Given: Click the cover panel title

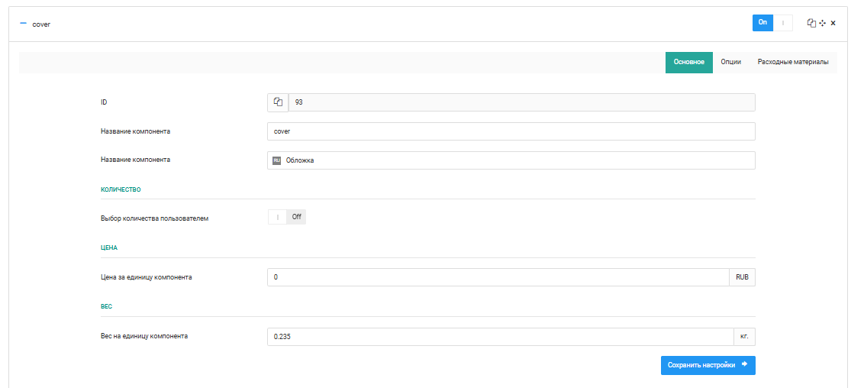Looking at the screenshot, I should 41,24.
